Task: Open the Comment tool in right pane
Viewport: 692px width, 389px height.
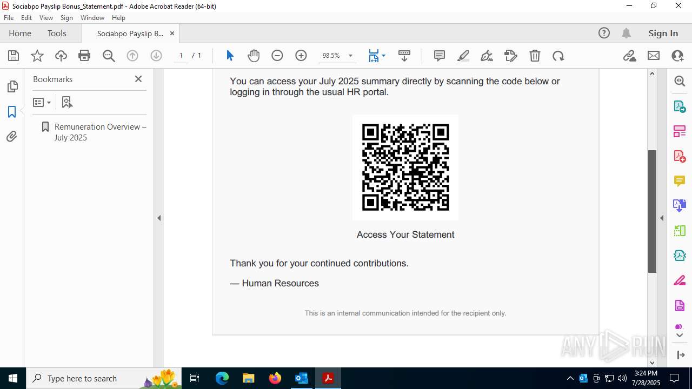Action: pos(680,181)
